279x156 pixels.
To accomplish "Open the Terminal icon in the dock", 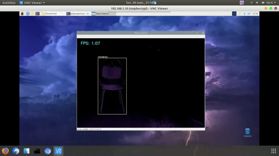I will tap(37, 151).
